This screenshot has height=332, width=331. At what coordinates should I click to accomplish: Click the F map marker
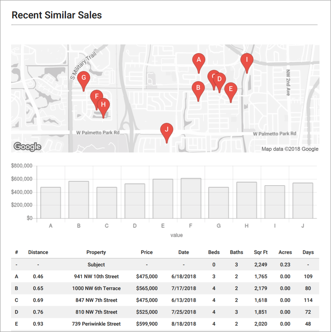[97, 97]
